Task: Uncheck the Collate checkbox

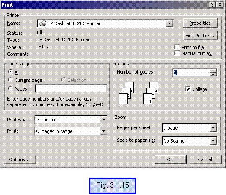Action: (x=188, y=89)
